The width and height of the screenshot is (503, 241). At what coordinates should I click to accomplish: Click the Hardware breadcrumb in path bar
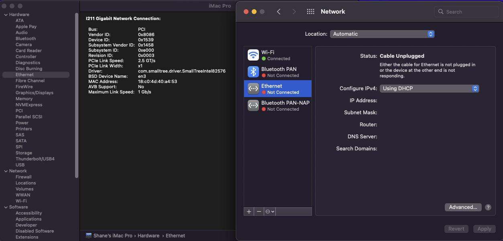click(x=148, y=236)
